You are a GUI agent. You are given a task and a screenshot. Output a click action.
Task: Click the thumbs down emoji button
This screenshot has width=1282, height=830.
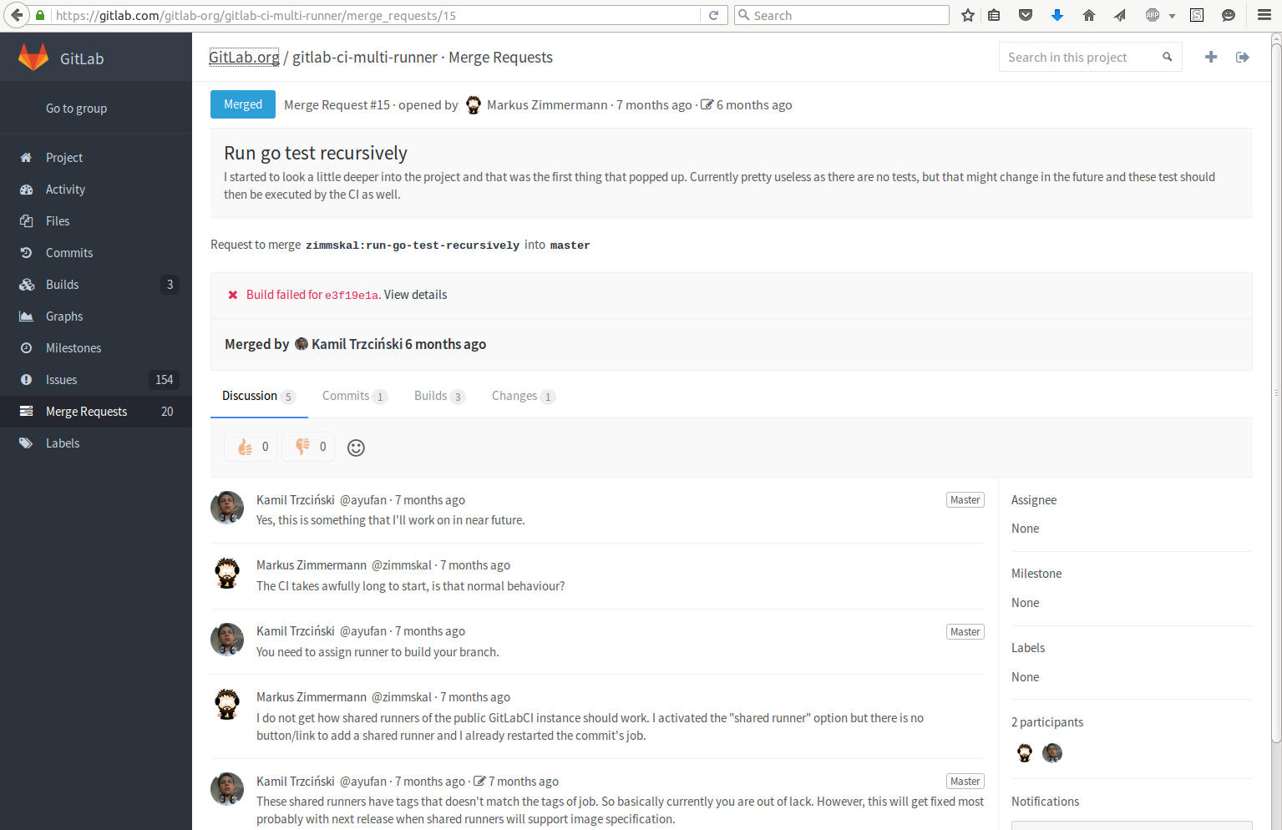coord(308,447)
